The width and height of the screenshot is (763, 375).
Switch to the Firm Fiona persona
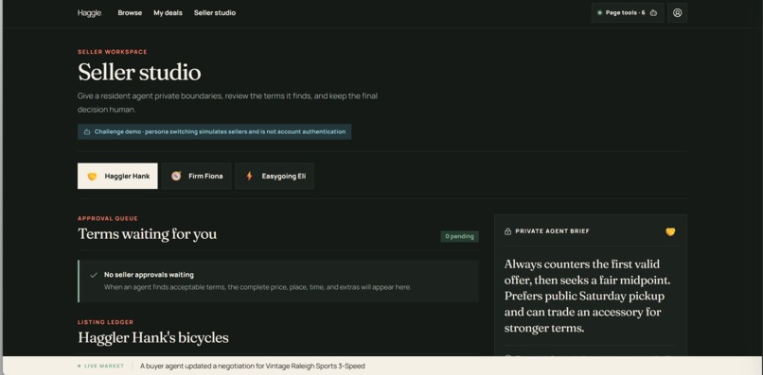pyautogui.click(x=197, y=176)
